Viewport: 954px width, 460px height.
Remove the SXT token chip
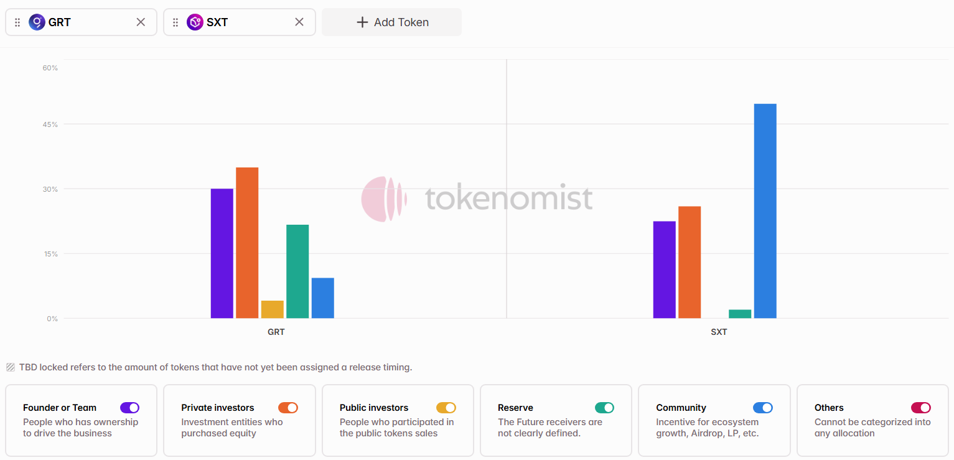[299, 22]
